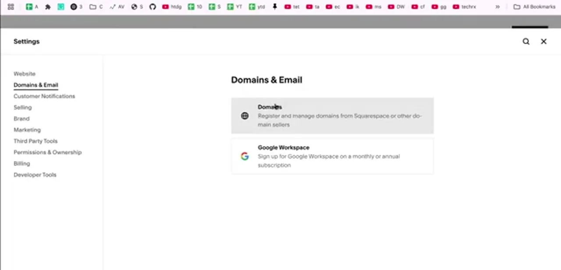Select Website in the settings sidebar
The height and width of the screenshot is (270, 561).
click(25, 74)
